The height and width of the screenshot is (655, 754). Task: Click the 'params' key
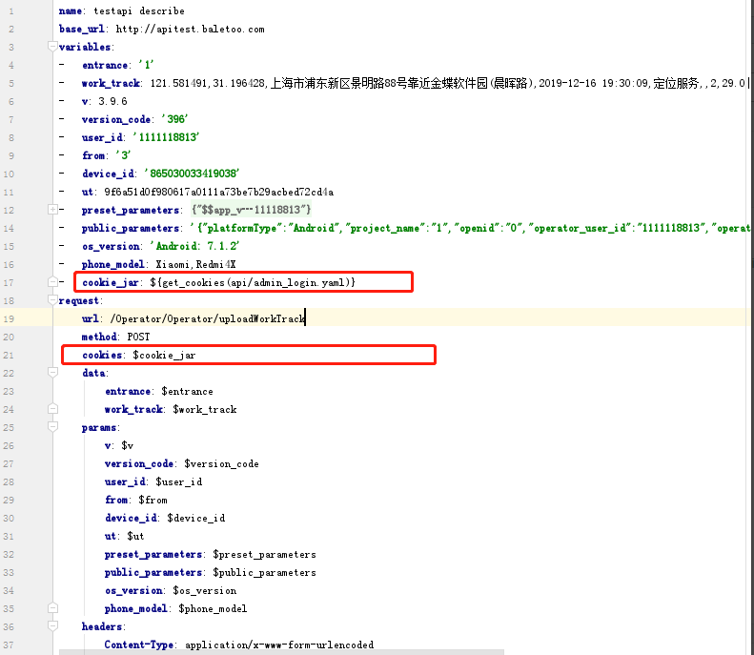(x=98, y=427)
